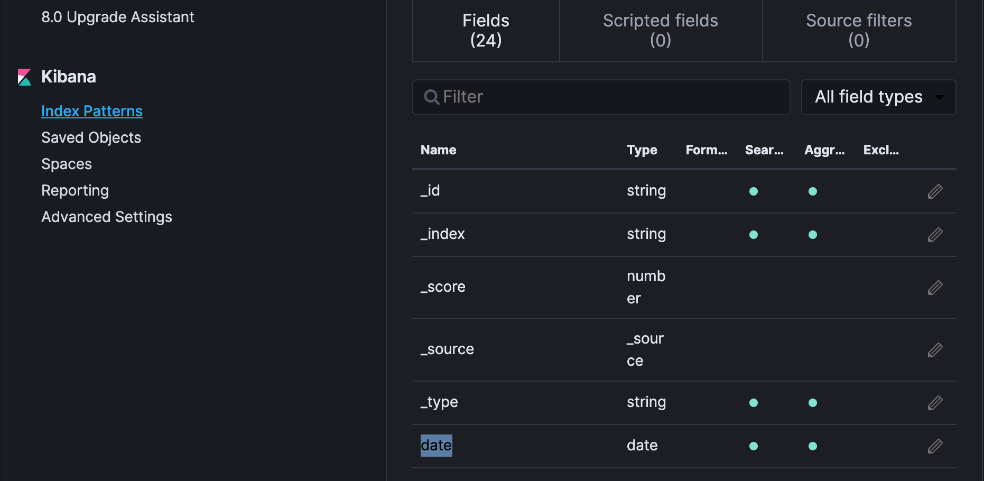Click the magnifier icon in Filter box
Screen dimensions: 984x481
(x=432, y=97)
